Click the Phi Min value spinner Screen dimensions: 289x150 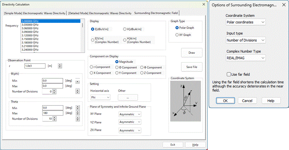[x=78, y=81]
